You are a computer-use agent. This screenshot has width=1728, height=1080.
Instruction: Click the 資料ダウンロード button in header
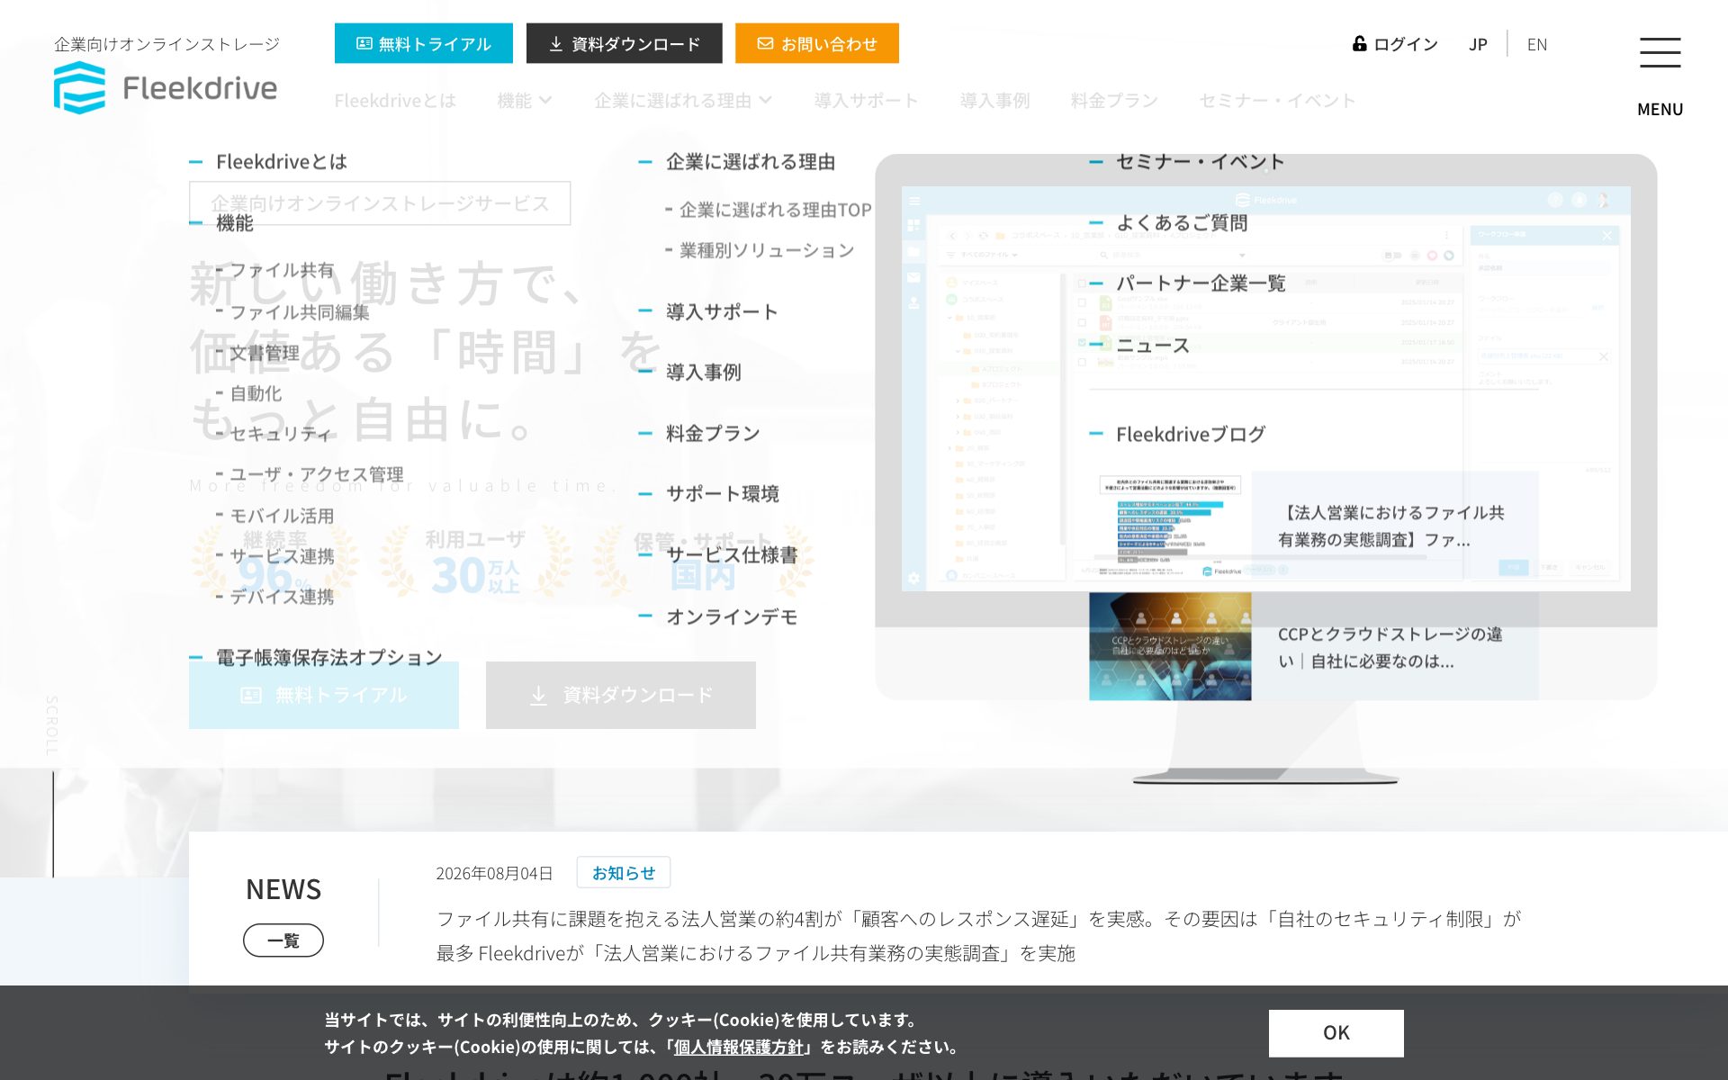coord(625,43)
